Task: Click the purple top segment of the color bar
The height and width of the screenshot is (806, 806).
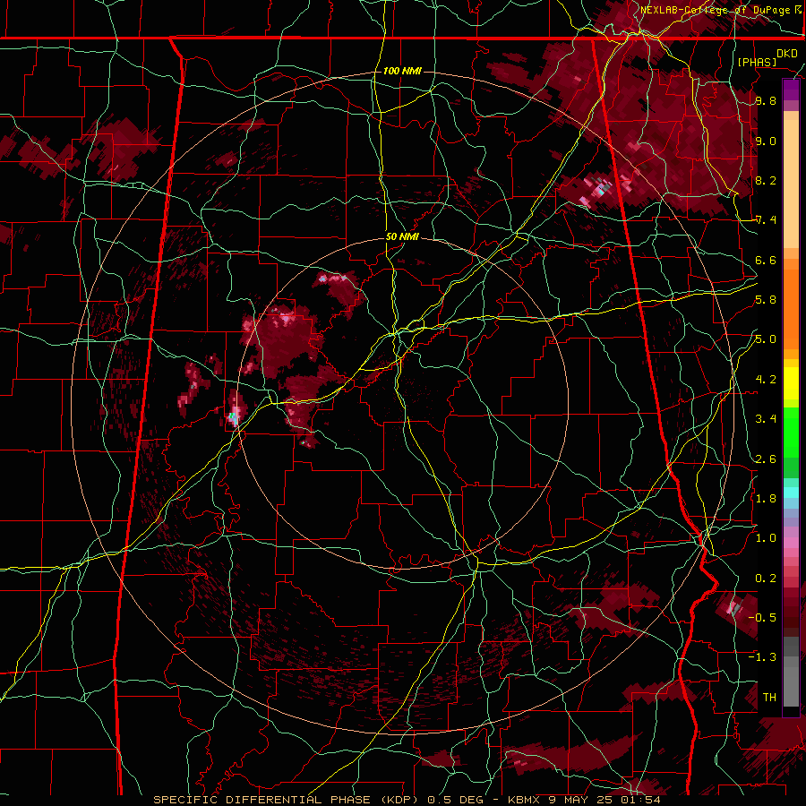Action: (x=791, y=90)
